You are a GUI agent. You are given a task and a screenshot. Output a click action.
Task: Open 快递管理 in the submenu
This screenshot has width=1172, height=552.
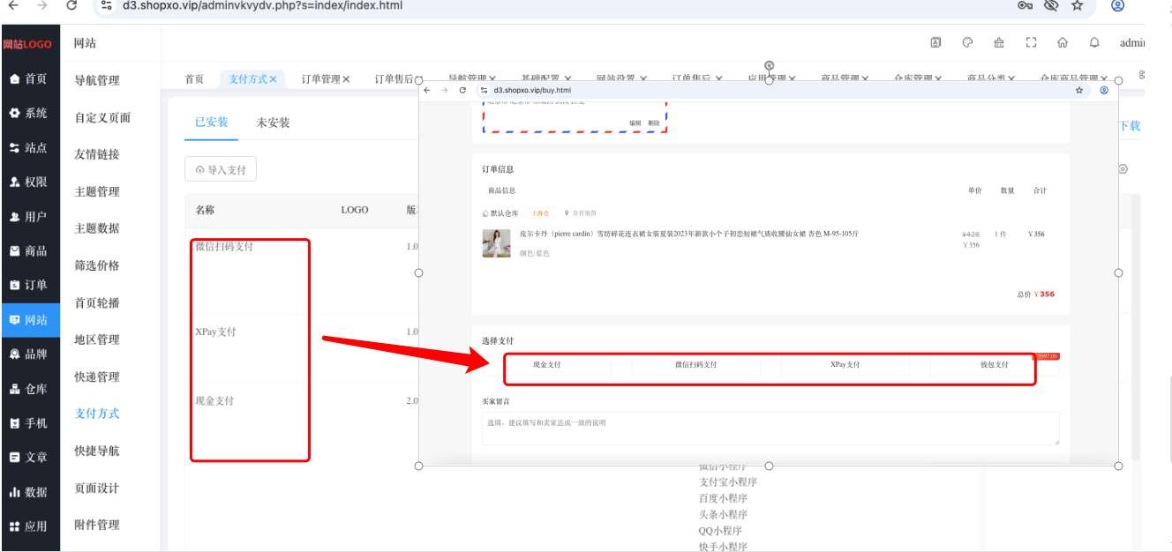click(x=97, y=377)
